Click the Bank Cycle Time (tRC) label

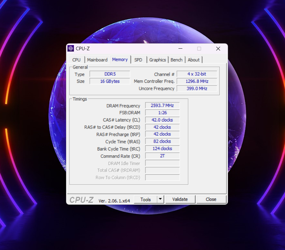(119, 149)
